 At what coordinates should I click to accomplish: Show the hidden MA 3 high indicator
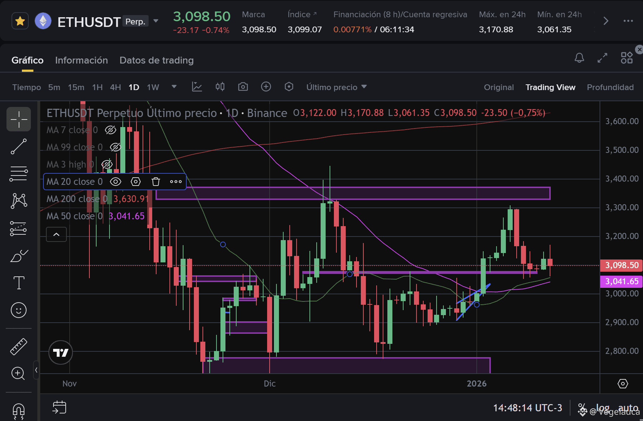(x=107, y=164)
